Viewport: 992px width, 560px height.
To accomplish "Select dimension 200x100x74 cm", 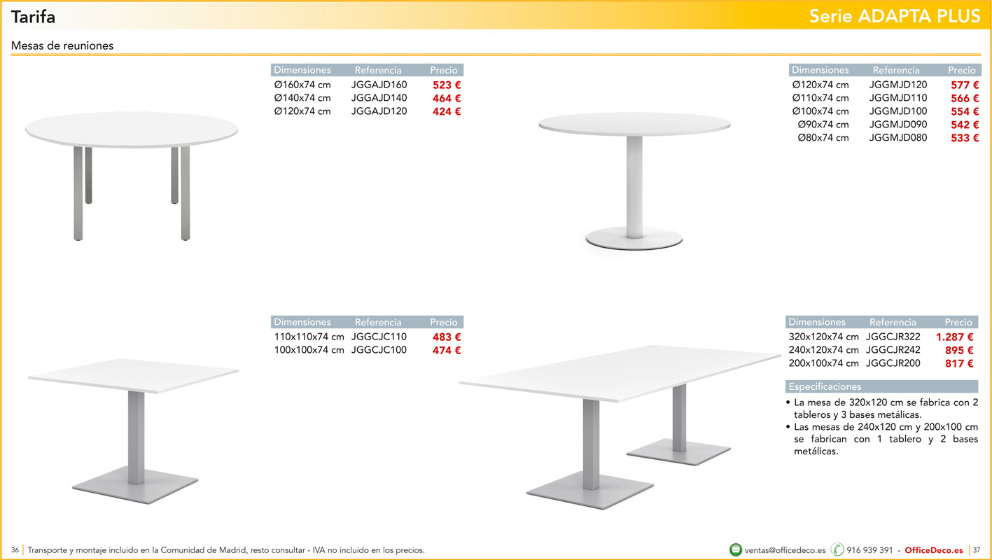I will point(824,363).
